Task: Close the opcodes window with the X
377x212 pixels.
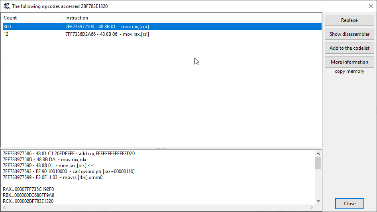Action: (x=370, y=6)
